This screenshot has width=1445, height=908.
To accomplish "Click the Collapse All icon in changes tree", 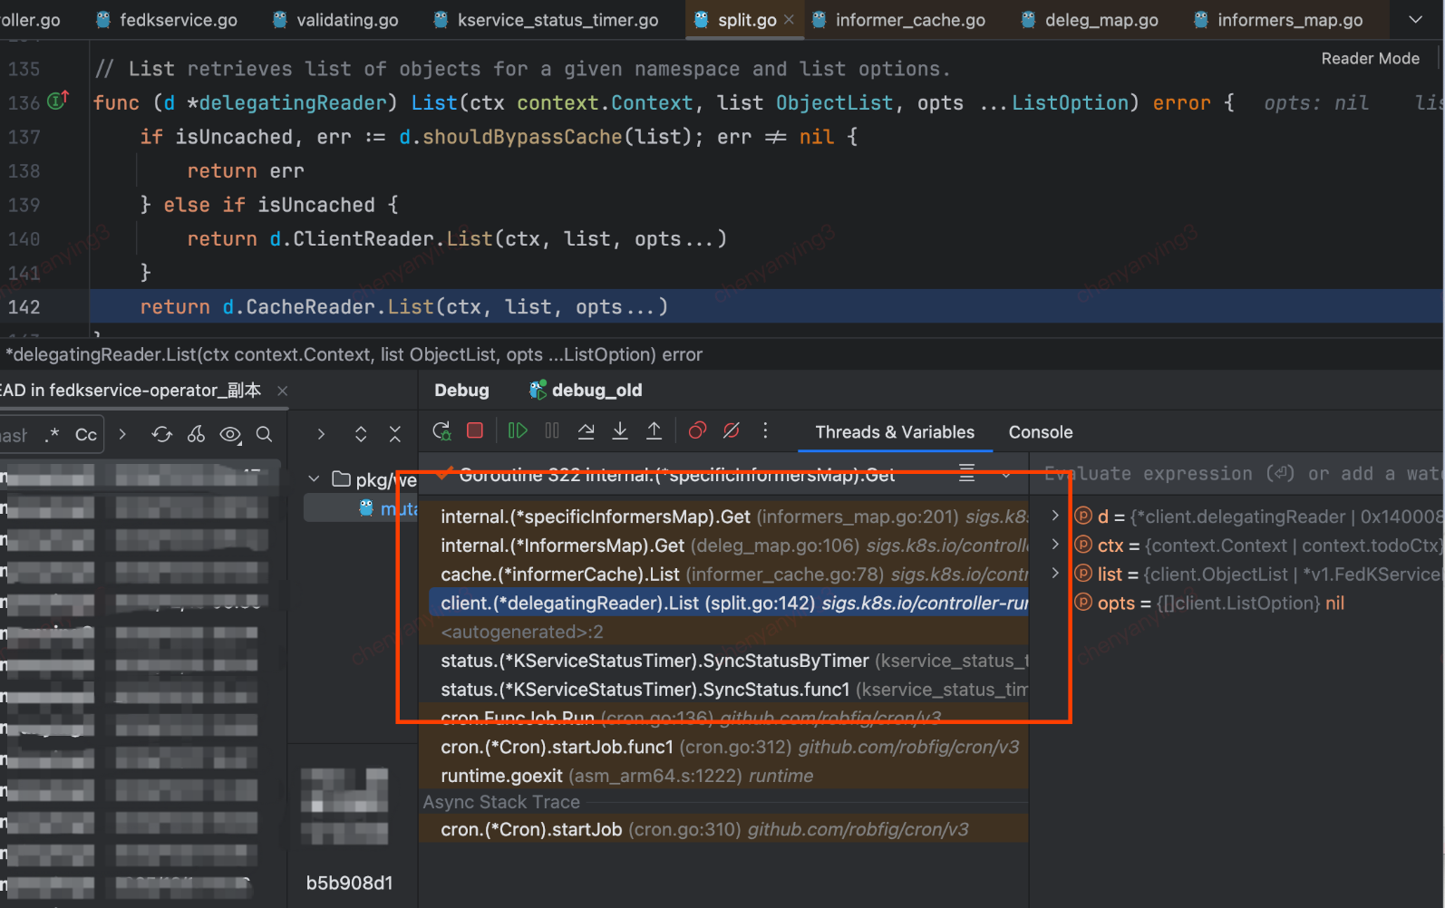I will coord(395,434).
